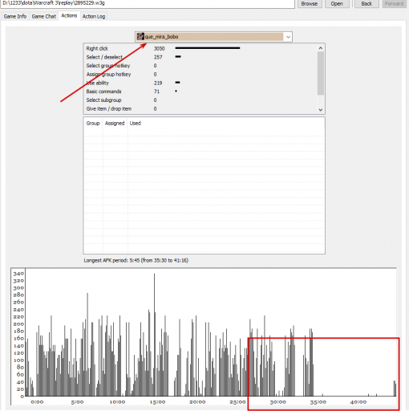Select the Right click action row
Viewport: 409px width, 411px height.
click(200, 48)
